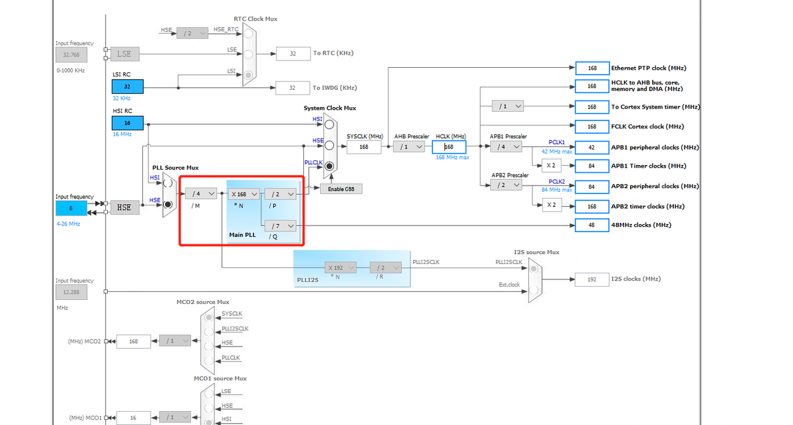The height and width of the screenshot is (425, 793).
Task: Open the X 168 multiplier N dropdown
Action: click(x=244, y=194)
